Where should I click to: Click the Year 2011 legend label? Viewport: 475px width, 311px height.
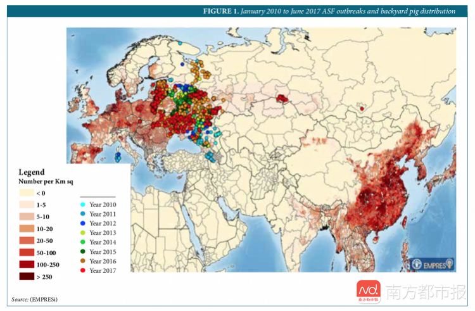[x=103, y=214]
